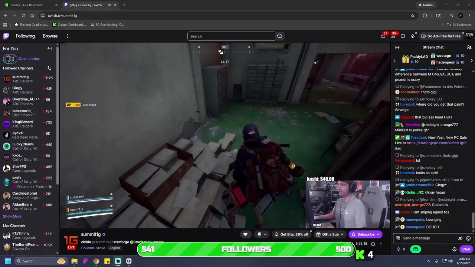Open stream three-dot more menu
This screenshot has width=475, height=267.
point(381,244)
